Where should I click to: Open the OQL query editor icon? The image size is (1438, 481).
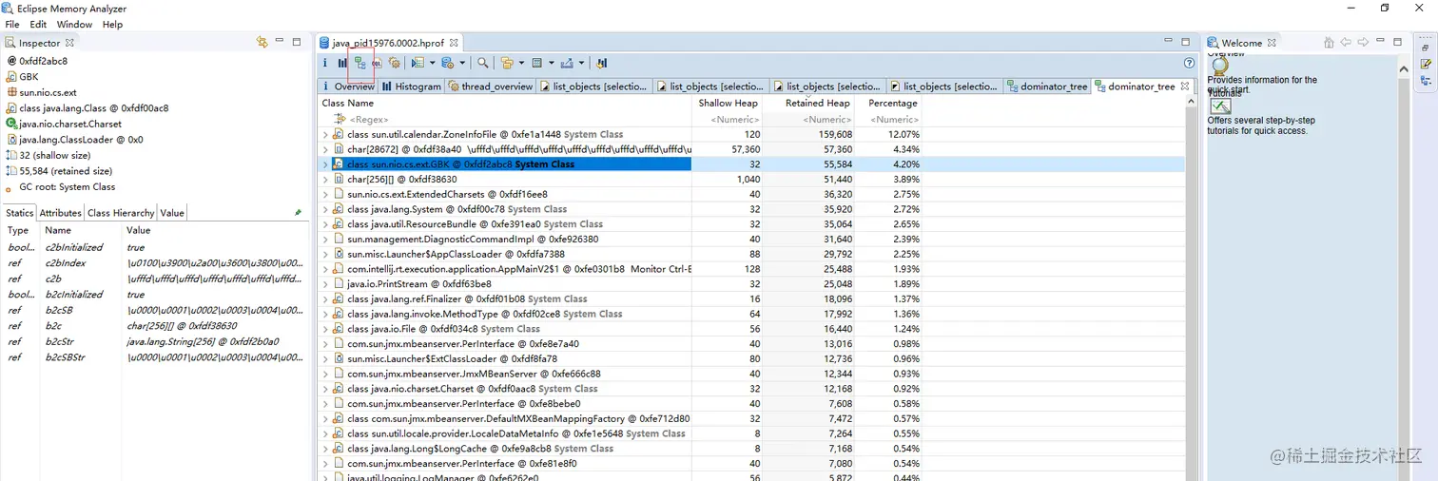[x=377, y=64]
